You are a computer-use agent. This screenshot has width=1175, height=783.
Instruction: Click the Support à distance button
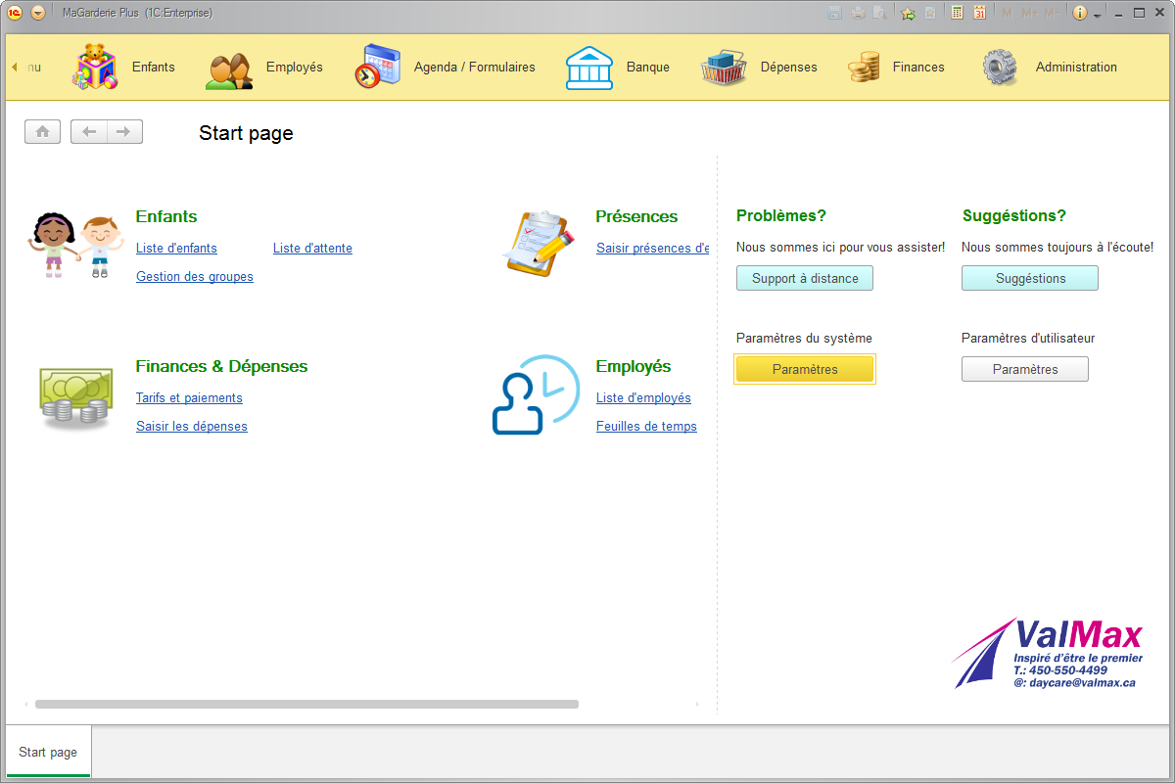click(804, 279)
